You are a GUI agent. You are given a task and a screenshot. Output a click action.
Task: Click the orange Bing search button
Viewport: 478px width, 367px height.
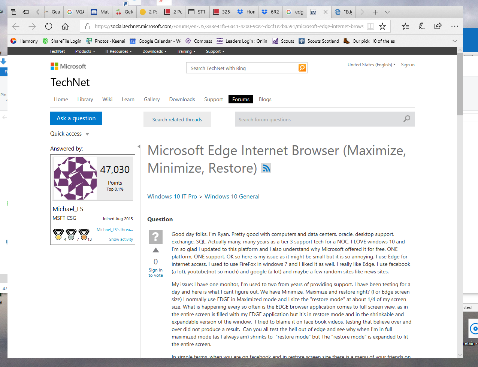pyautogui.click(x=302, y=68)
